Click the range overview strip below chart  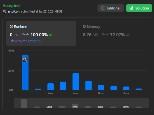[x=81, y=103]
